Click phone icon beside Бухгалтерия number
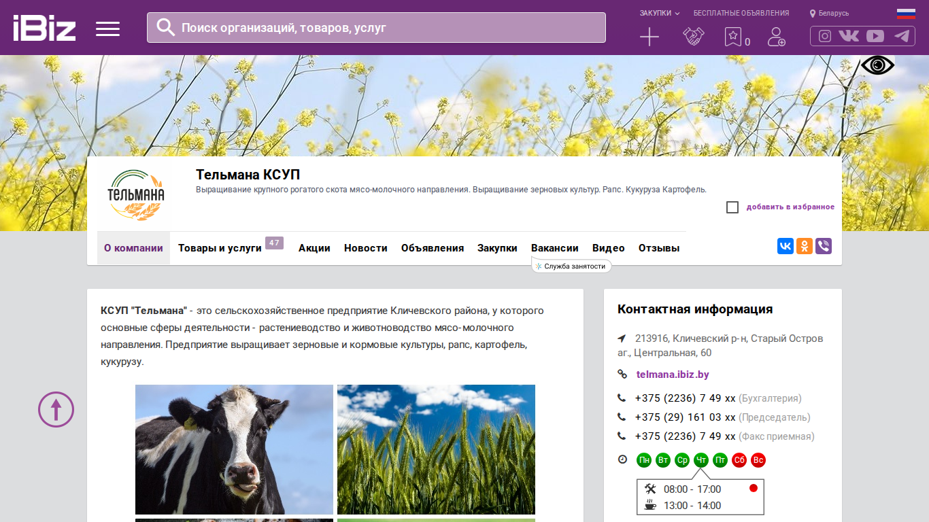The height and width of the screenshot is (522, 929). (x=622, y=398)
